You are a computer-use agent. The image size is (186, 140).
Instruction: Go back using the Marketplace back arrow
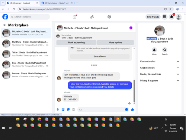(4, 25)
